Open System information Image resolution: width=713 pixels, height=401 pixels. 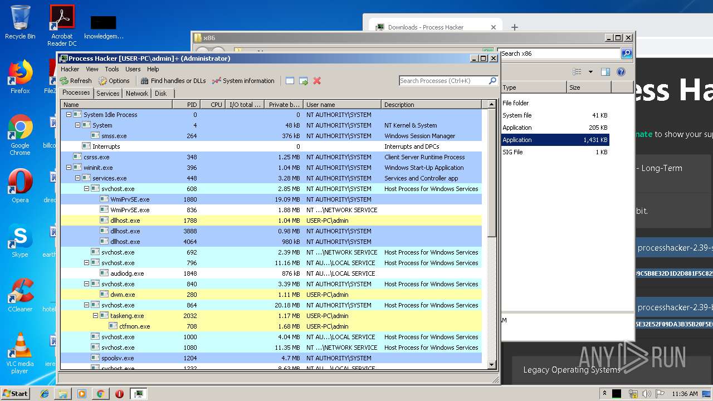243,81
